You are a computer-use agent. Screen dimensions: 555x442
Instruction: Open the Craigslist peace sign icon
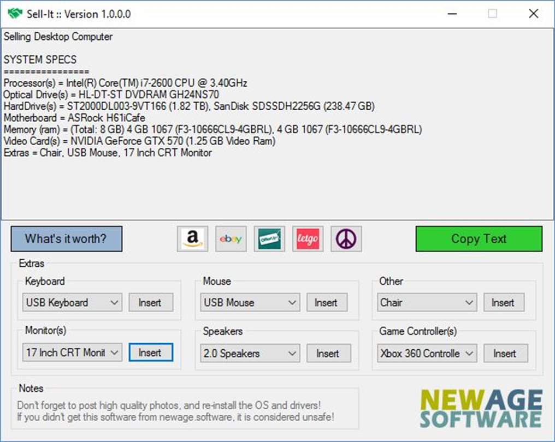click(346, 239)
